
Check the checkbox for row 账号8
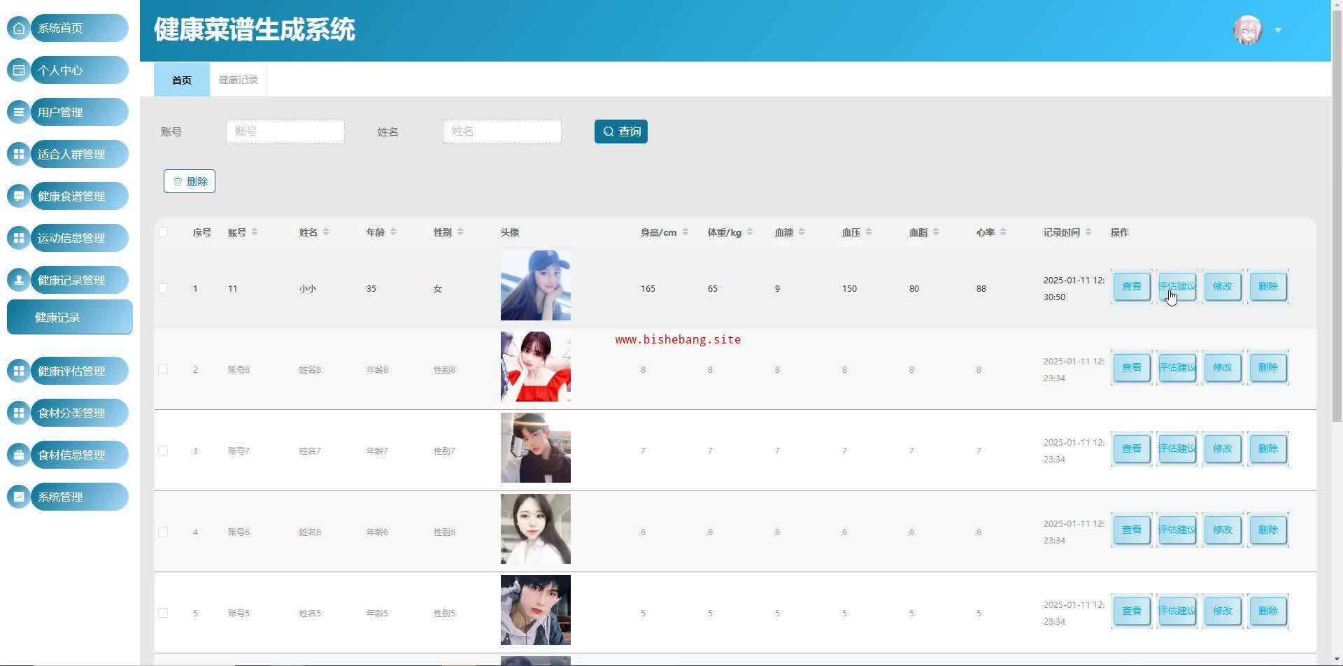pos(163,369)
